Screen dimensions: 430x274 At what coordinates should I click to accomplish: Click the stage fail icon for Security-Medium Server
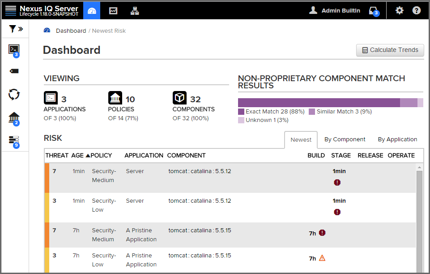point(337,183)
